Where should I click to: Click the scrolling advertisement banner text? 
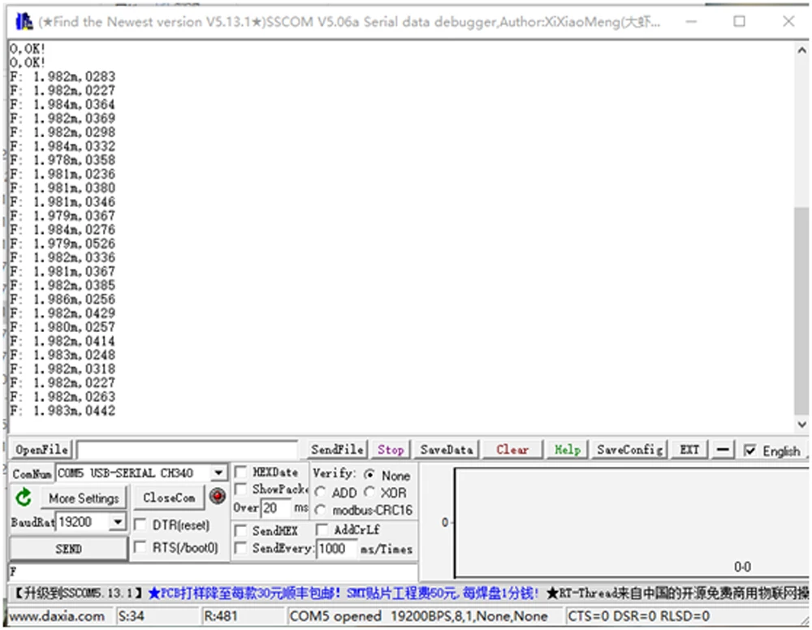click(x=409, y=593)
